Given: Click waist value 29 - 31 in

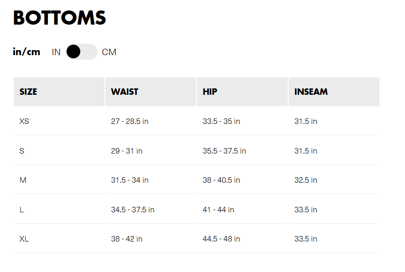Looking at the screenshot, I should (127, 151).
